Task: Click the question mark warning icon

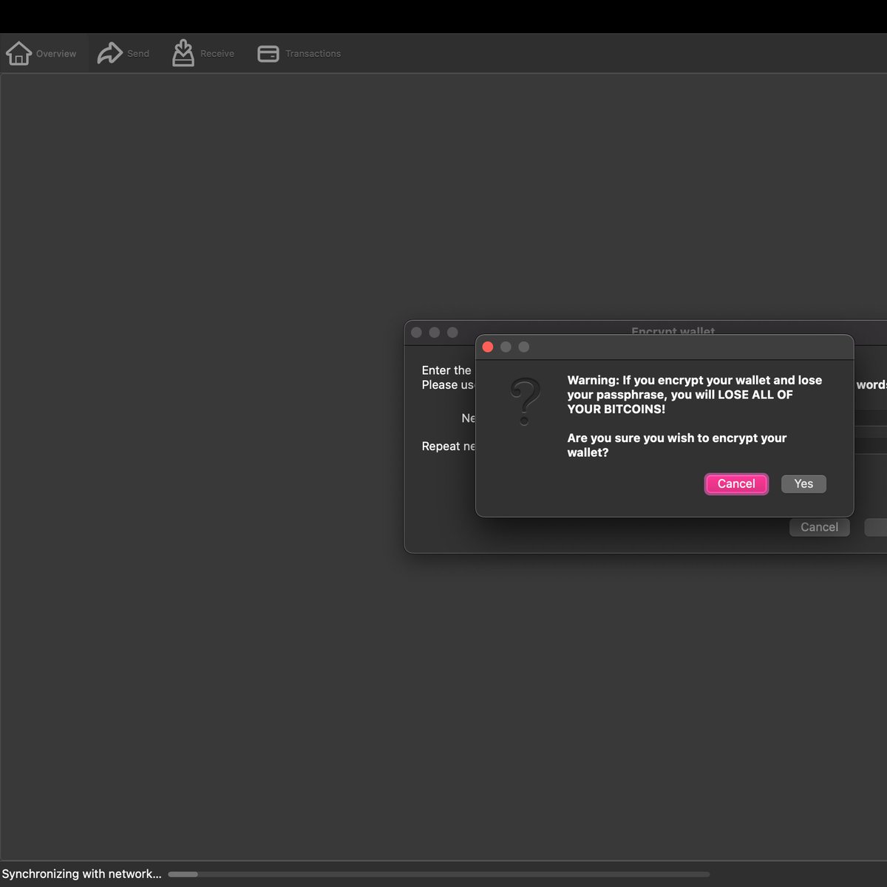Action: [x=526, y=401]
